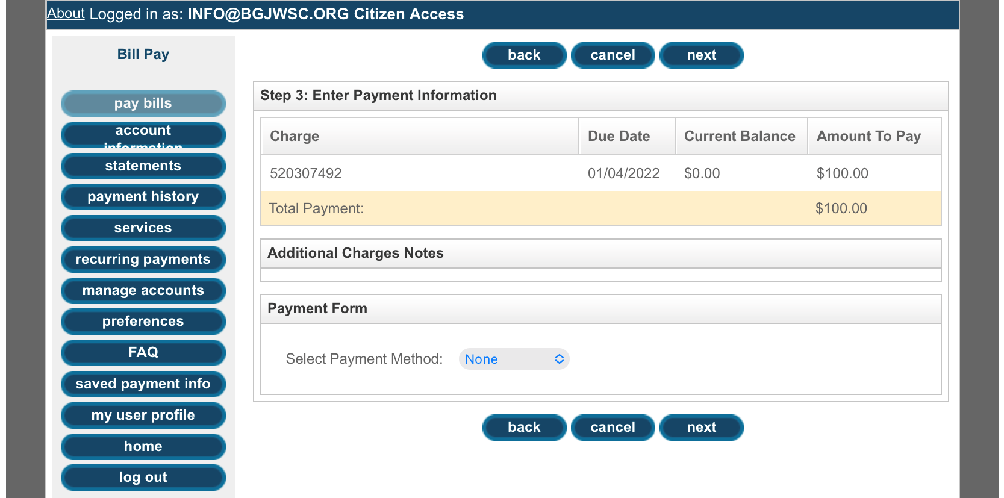This screenshot has height=498, width=1004.
Task: Click the bottom cancel button
Action: (x=613, y=428)
